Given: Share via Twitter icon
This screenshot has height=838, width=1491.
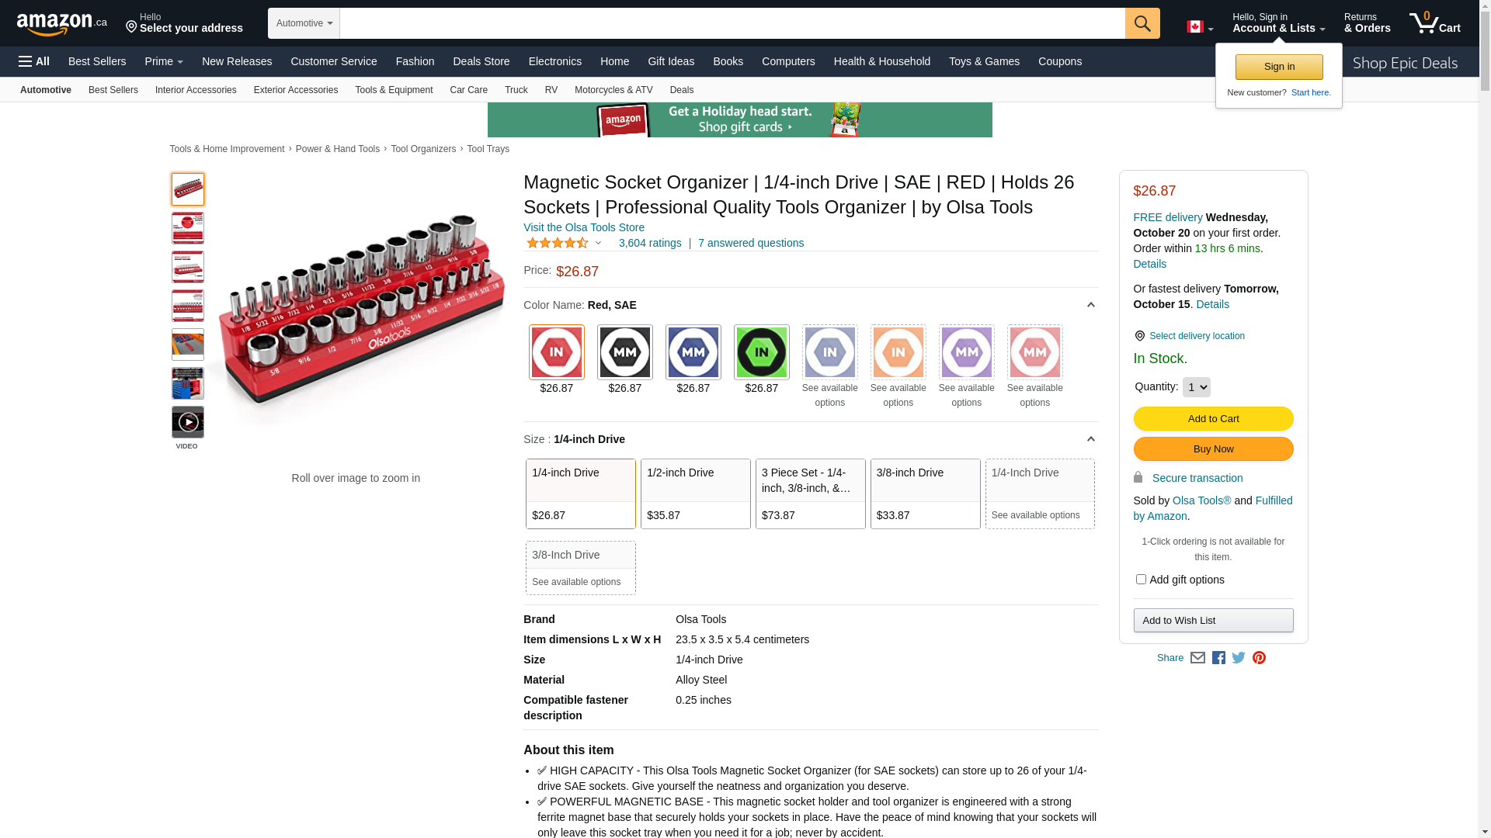Looking at the screenshot, I should point(1239,658).
